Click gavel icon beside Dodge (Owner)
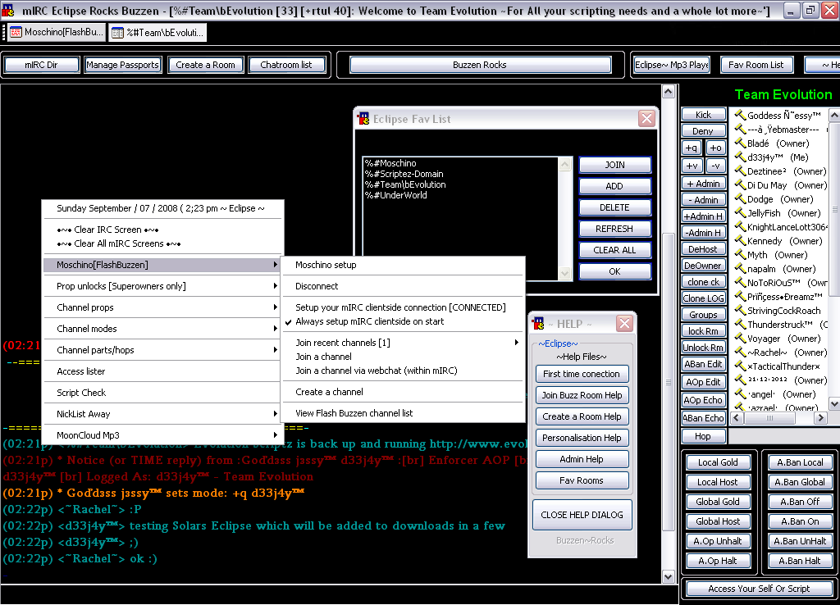The height and width of the screenshot is (605, 840). click(740, 198)
